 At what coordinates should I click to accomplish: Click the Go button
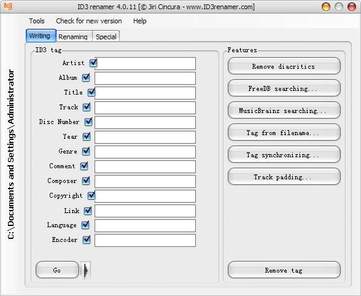click(57, 270)
